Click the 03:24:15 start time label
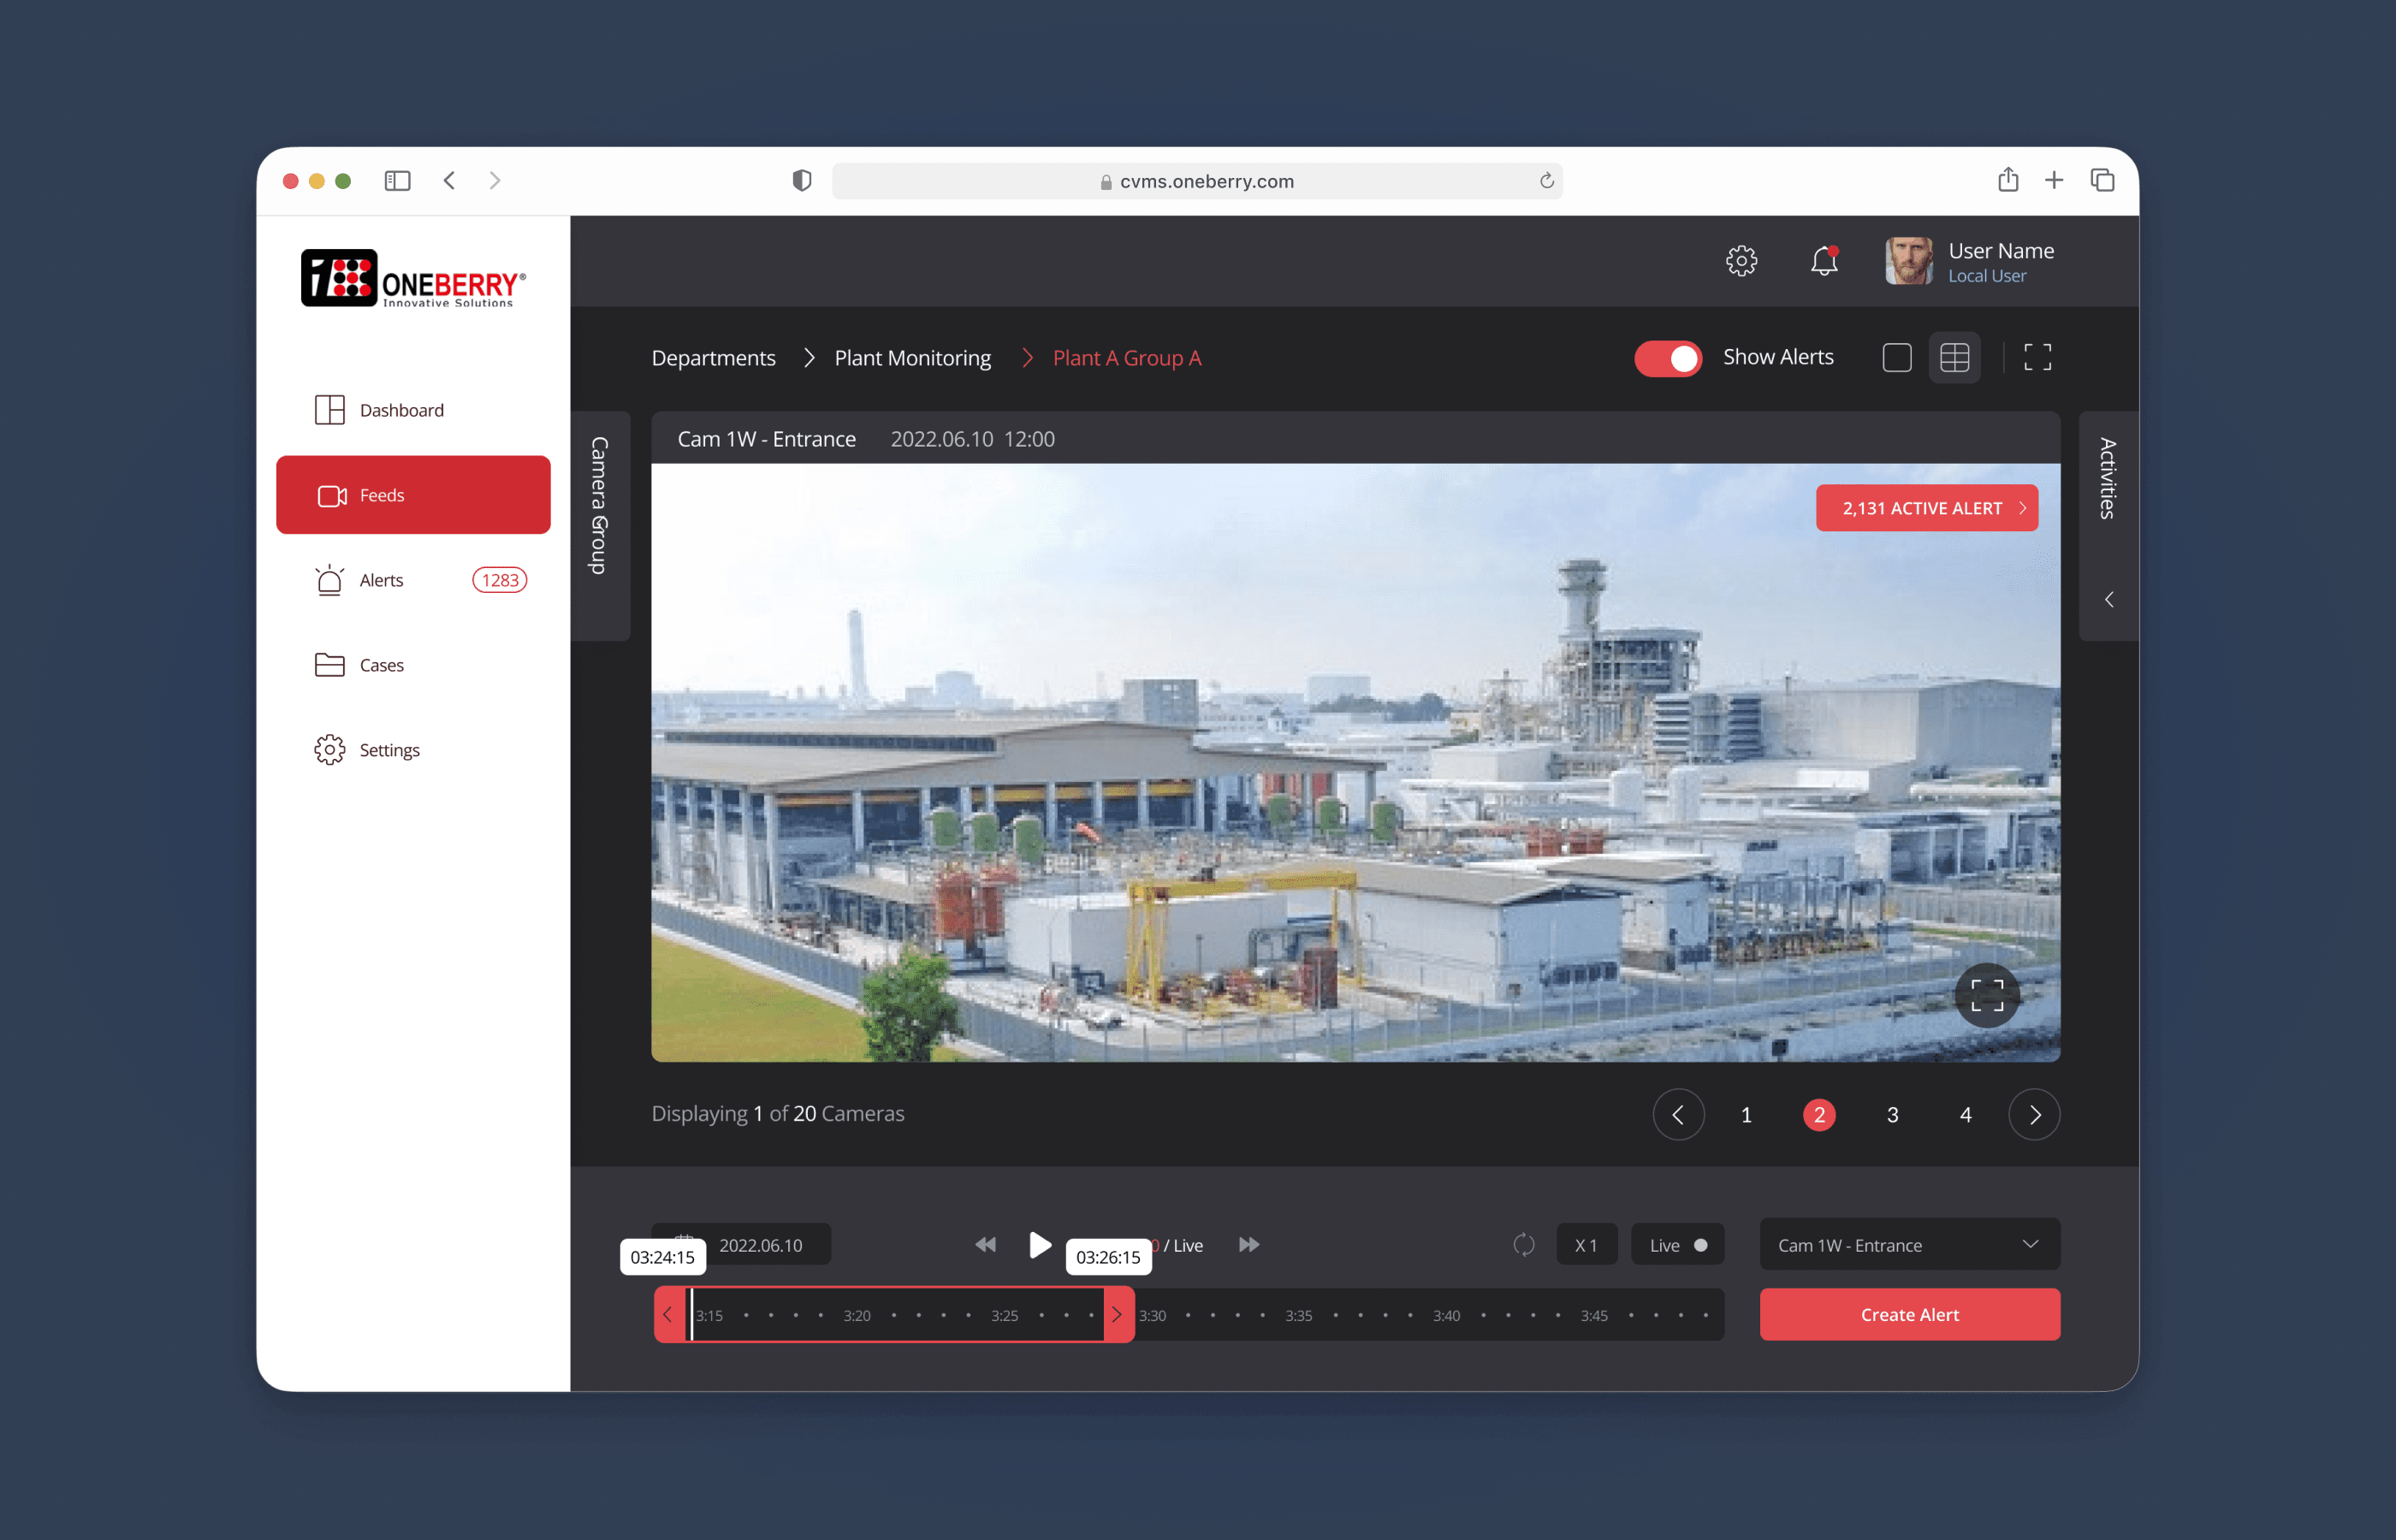 [x=662, y=1258]
